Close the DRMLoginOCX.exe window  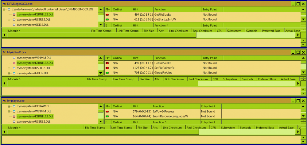tap(303, 4)
